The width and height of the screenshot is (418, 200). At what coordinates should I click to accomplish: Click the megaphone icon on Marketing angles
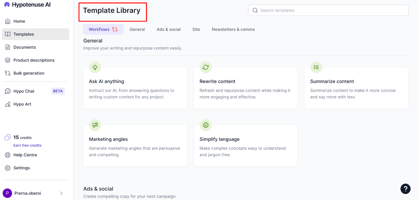[x=95, y=125]
